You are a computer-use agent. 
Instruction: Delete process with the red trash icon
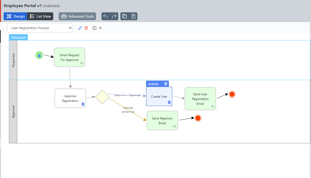tap(86, 28)
